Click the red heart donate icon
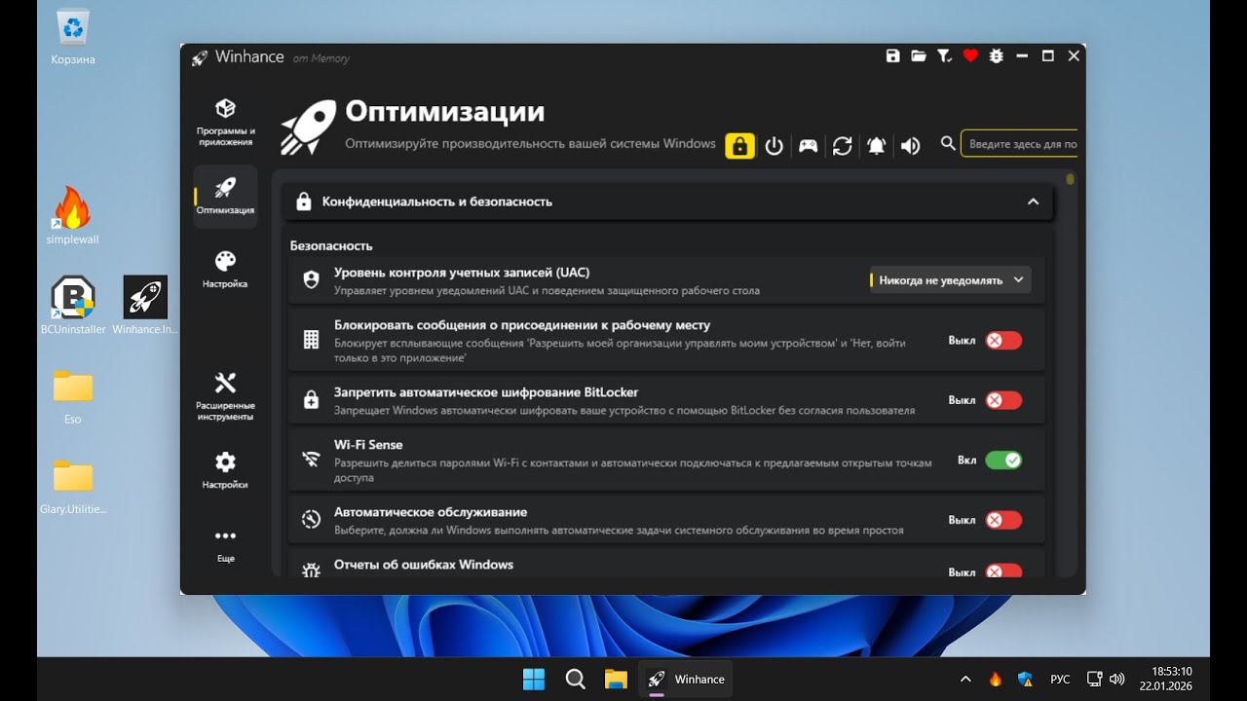The image size is (1247, 701). (x=970, y=56)
